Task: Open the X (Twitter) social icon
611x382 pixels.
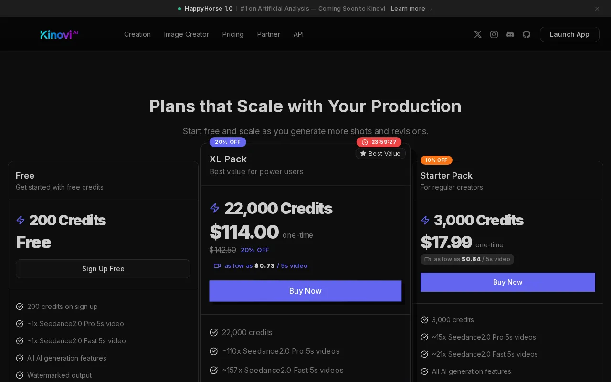Action: (478, 34)
